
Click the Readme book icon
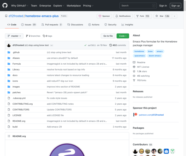[x=134, y=62]
